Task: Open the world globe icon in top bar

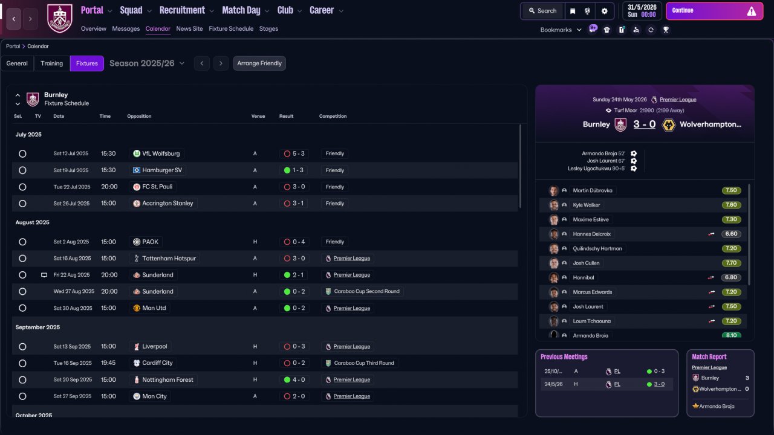Action: pos(588,11)
